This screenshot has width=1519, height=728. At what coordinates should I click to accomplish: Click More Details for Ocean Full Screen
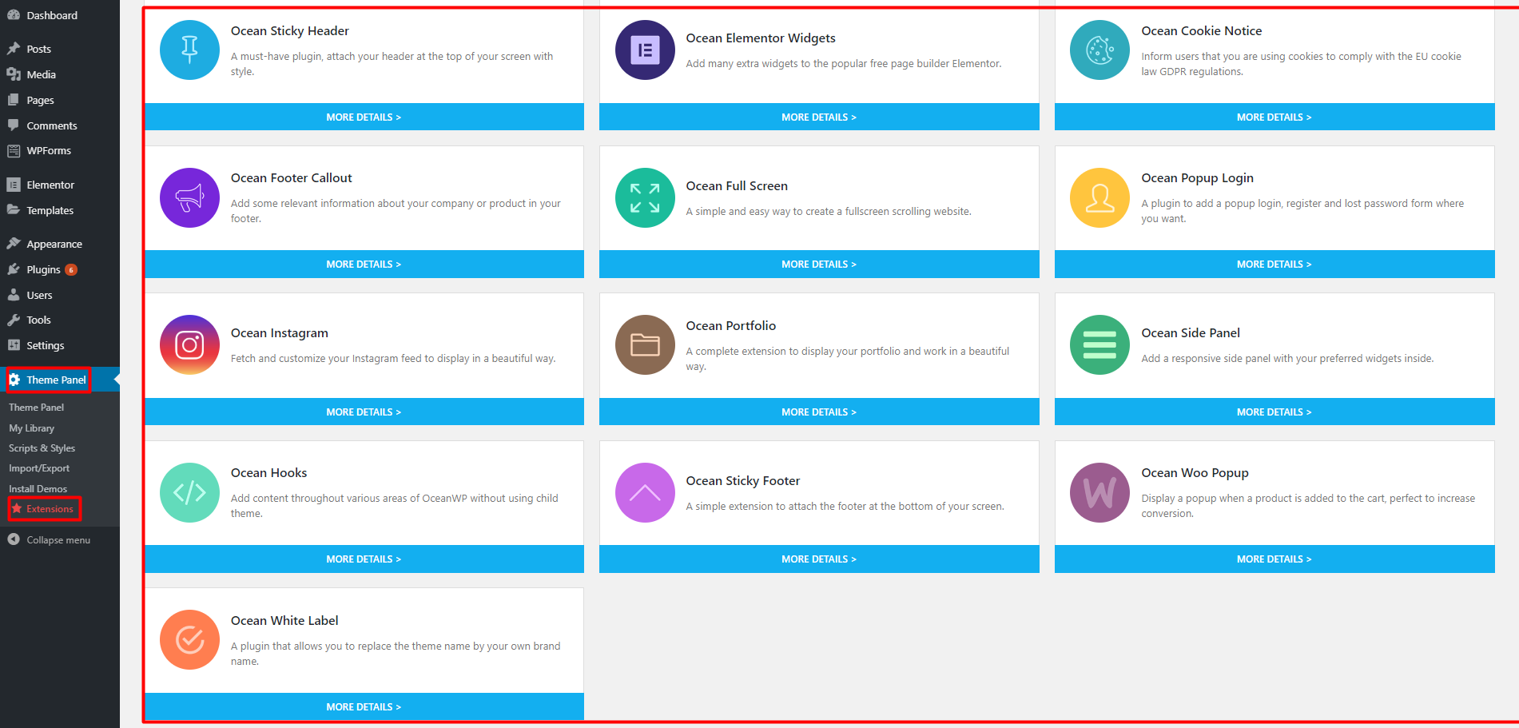pos(819,264)
